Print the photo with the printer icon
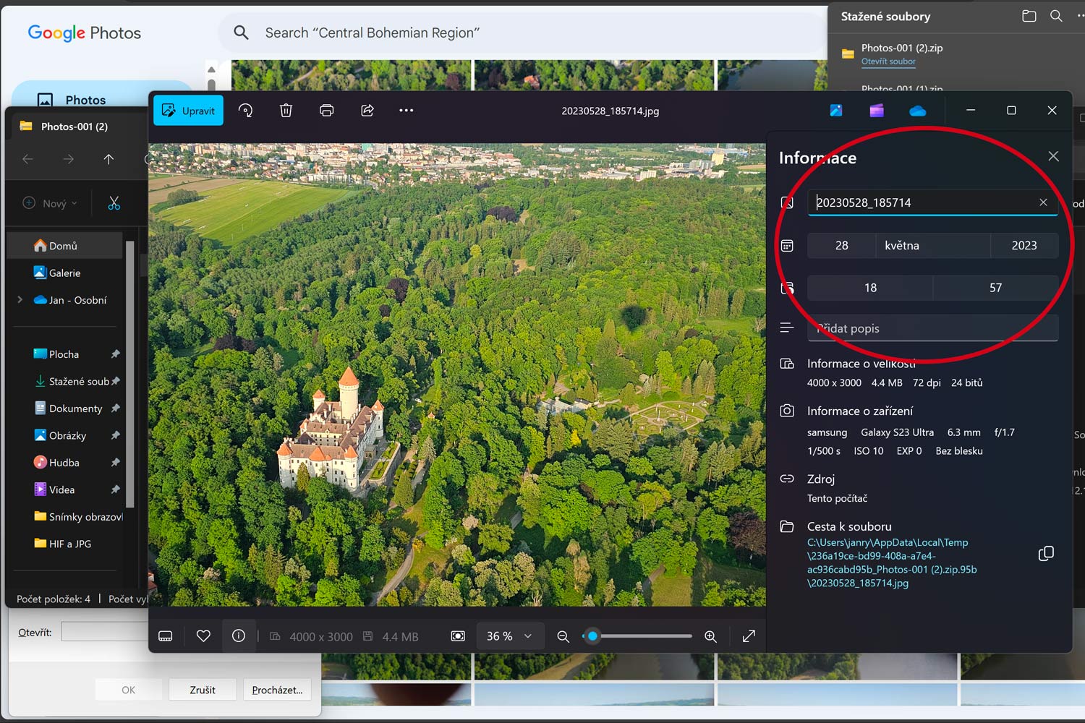This screenshot has height=723, width=1085. coord(327,111)
